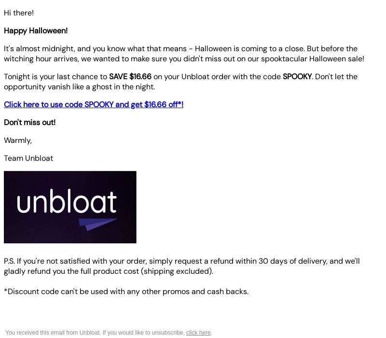Select the dark purple Unbloat logo banner

click(x=70, y=207)
